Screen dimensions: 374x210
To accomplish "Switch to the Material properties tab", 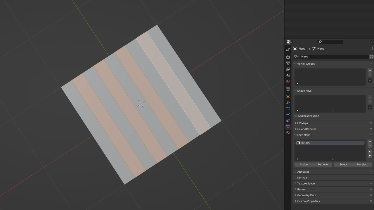I will [288, 133].
